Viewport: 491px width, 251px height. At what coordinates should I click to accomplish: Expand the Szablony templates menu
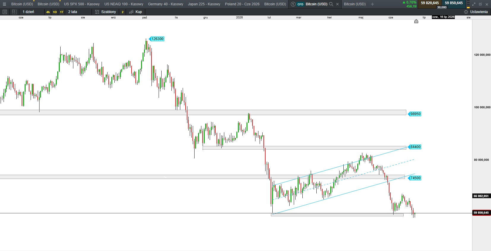(x=108, y=12)
